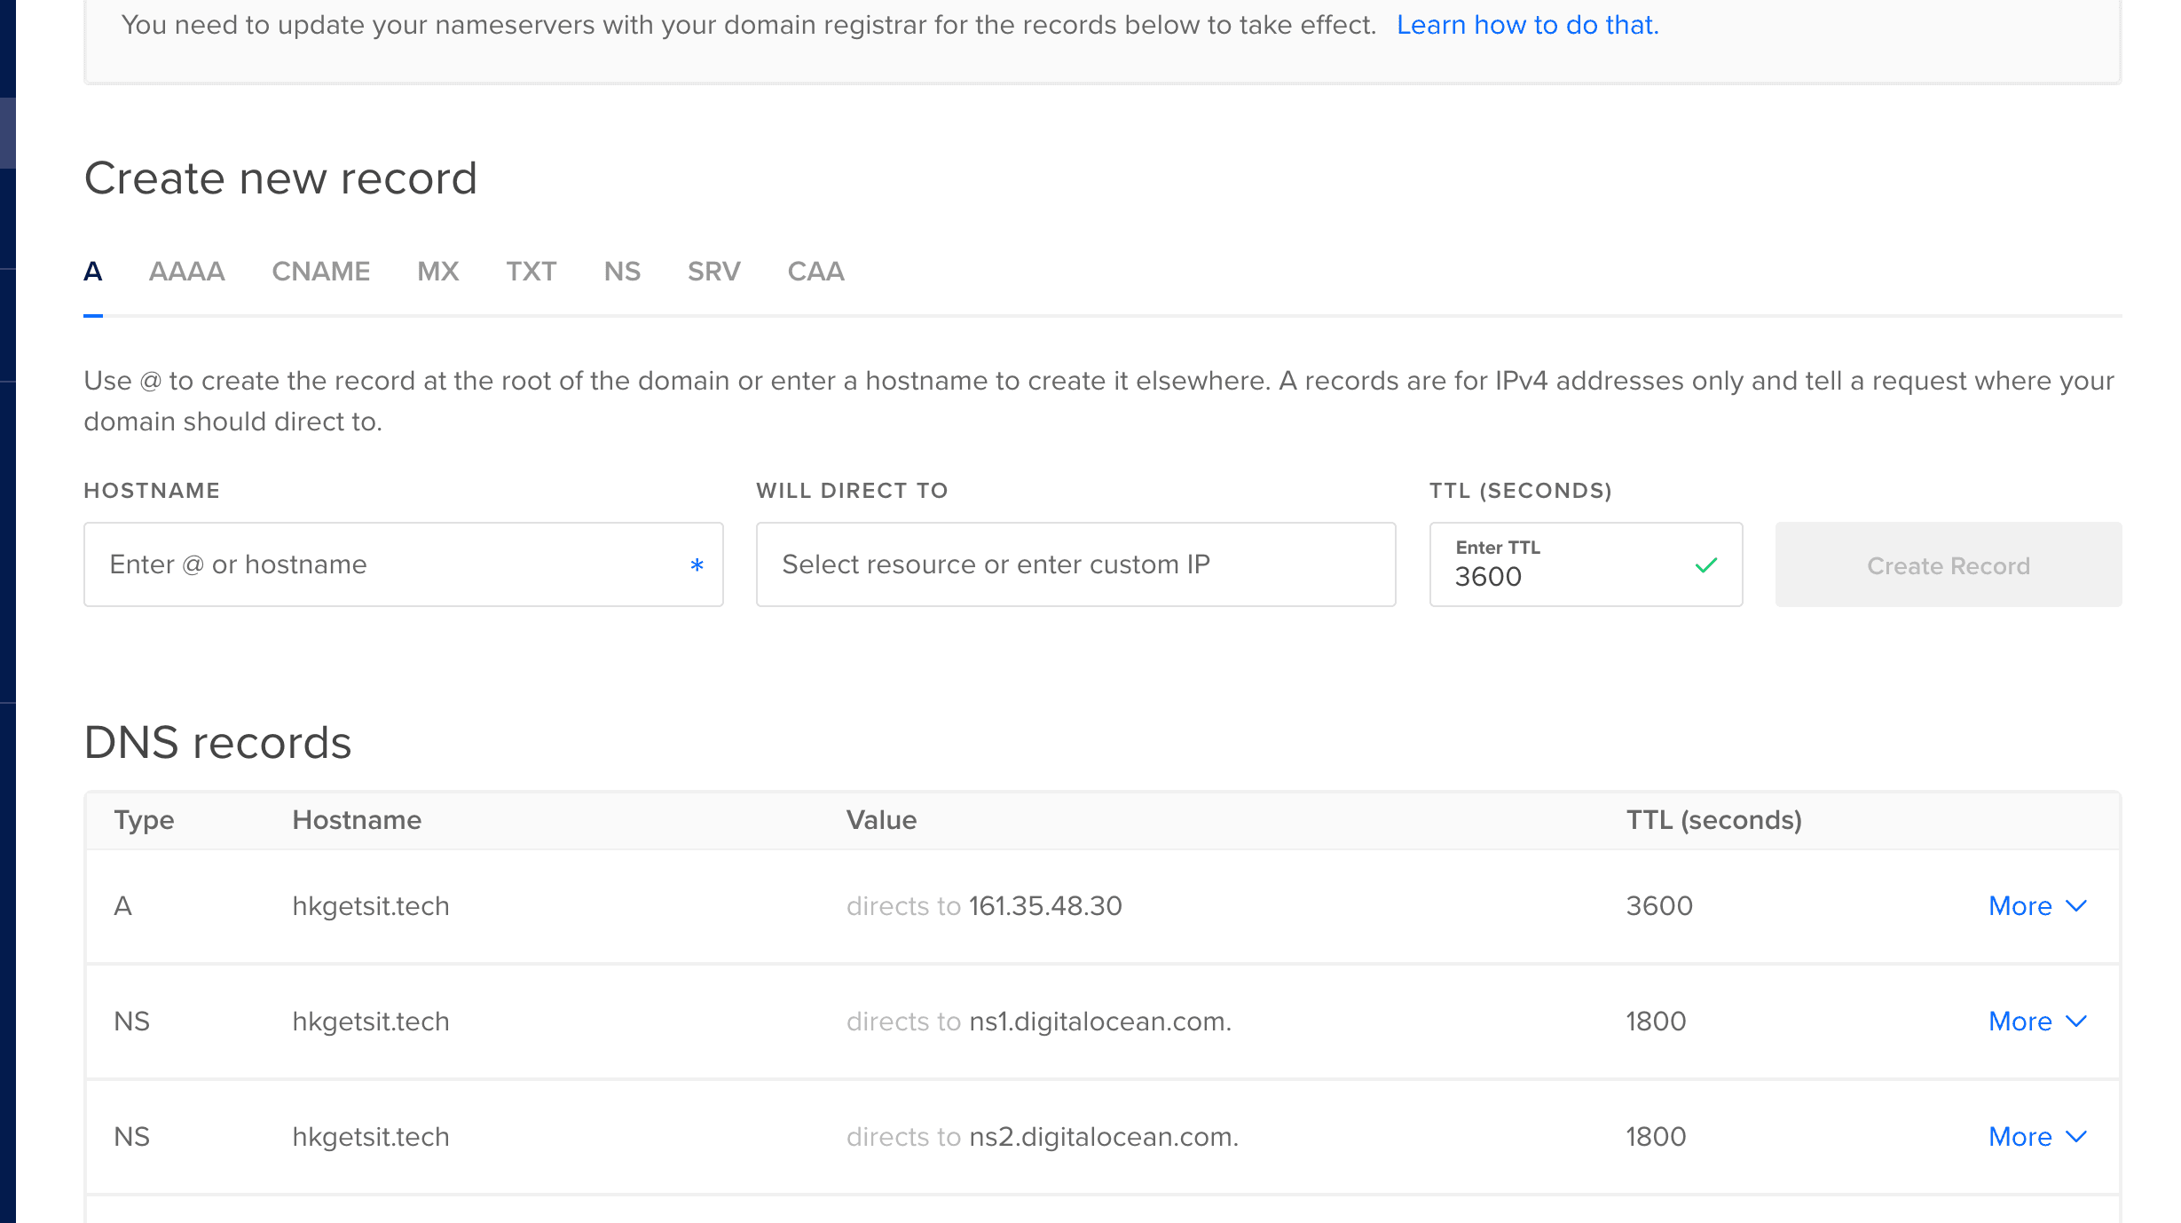Click the blue required asterisk in Hostname
Image resolution: width=2181 pixels, height=1223 pixels.
697,565
